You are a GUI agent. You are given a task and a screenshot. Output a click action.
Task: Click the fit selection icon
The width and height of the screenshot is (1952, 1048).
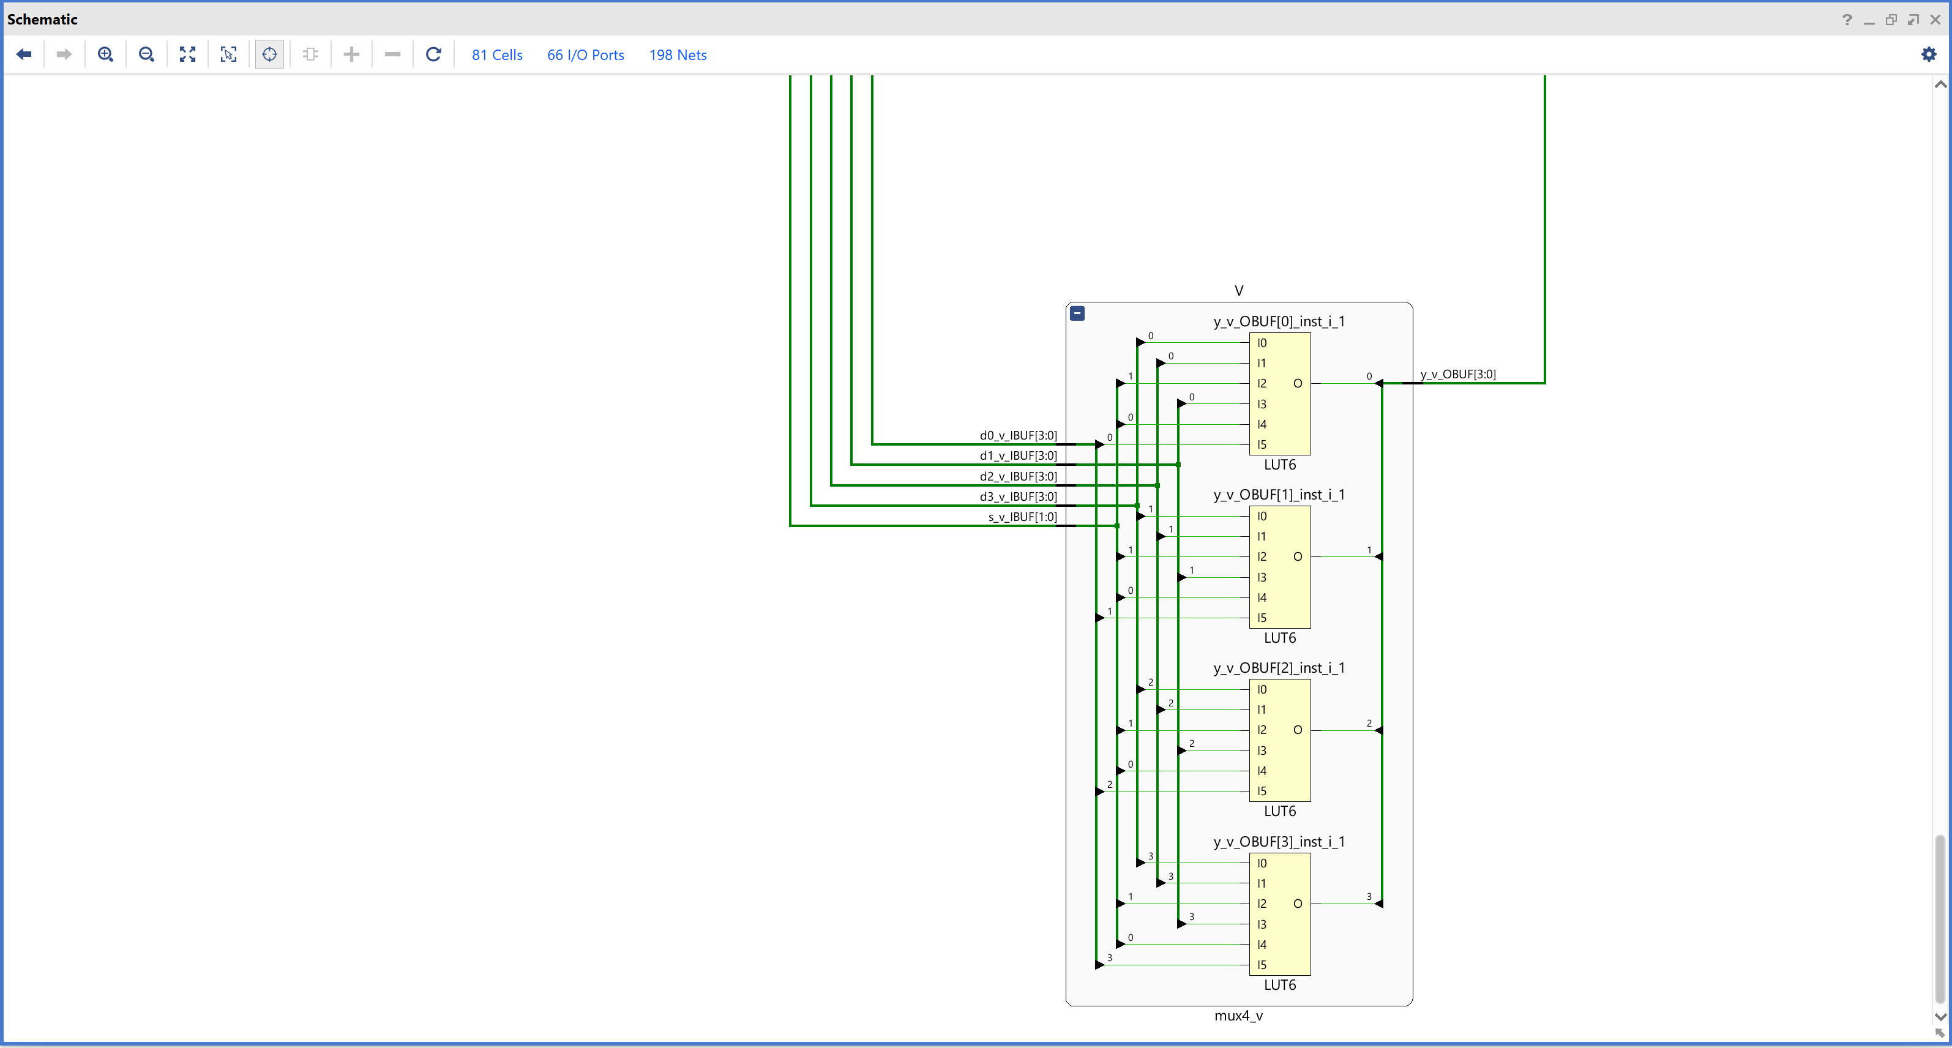pyautogui.click(x=228, y=54)
